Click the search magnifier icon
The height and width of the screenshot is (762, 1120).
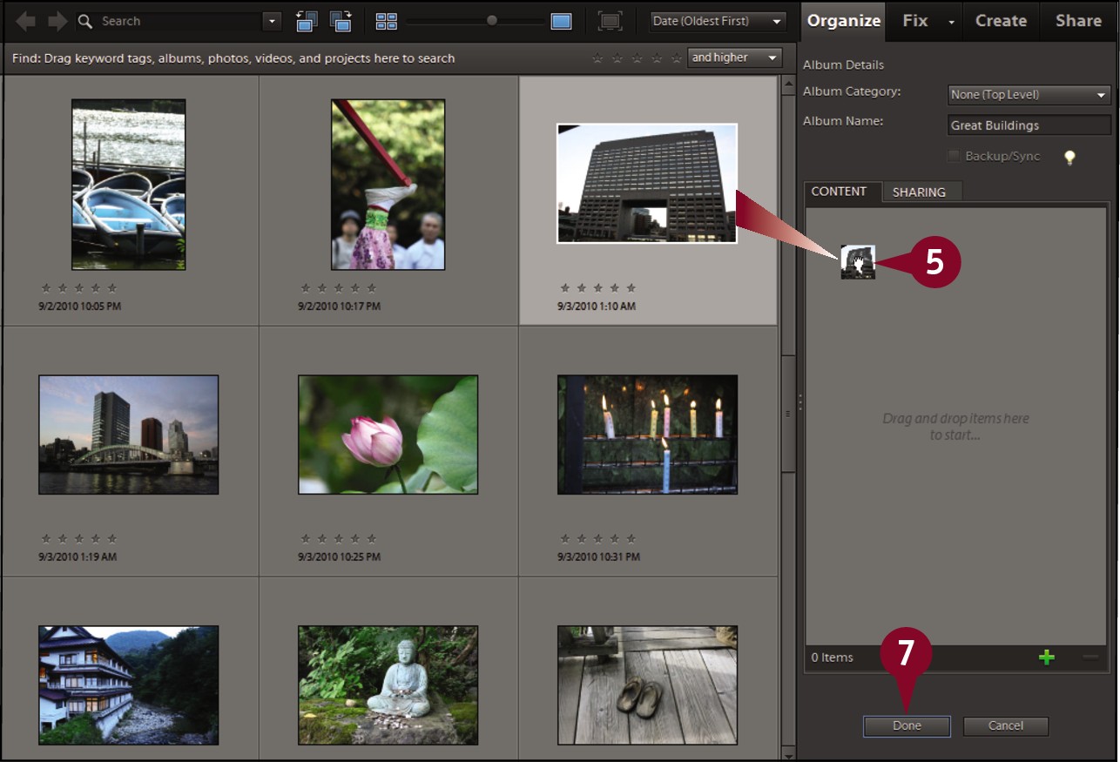point(85,21)
